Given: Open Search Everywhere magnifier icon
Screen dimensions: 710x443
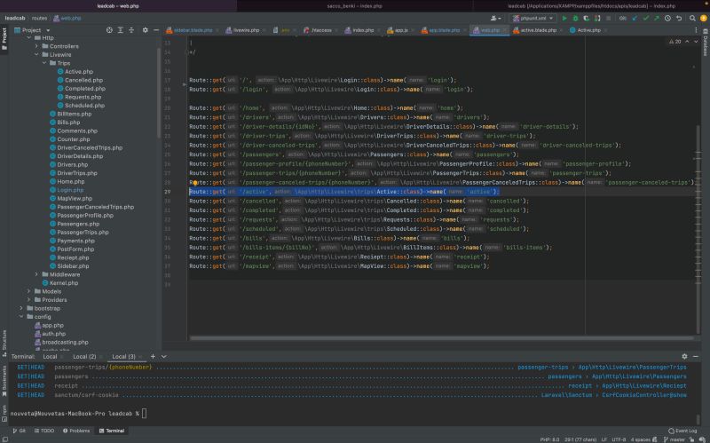Looking at the screenshot, I should tap(692, 18).
